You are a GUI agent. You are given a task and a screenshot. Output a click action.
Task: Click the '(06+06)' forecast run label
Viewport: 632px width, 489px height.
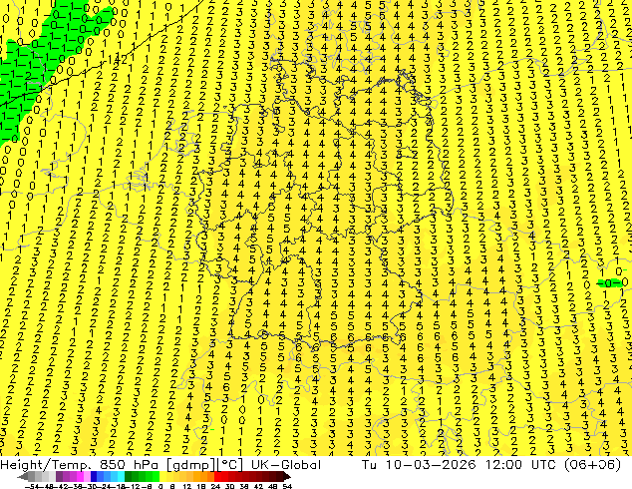(x=590, y=465)
